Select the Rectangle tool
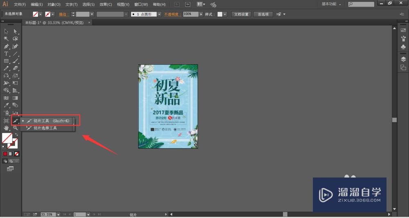The height and width of the screenshot is (218, 409). [x=6, y=61]
